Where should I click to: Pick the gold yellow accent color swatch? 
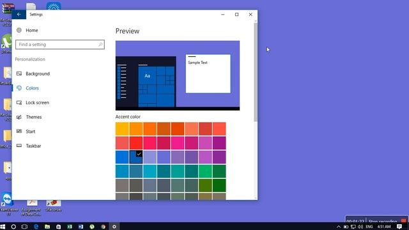coord(122,129)
